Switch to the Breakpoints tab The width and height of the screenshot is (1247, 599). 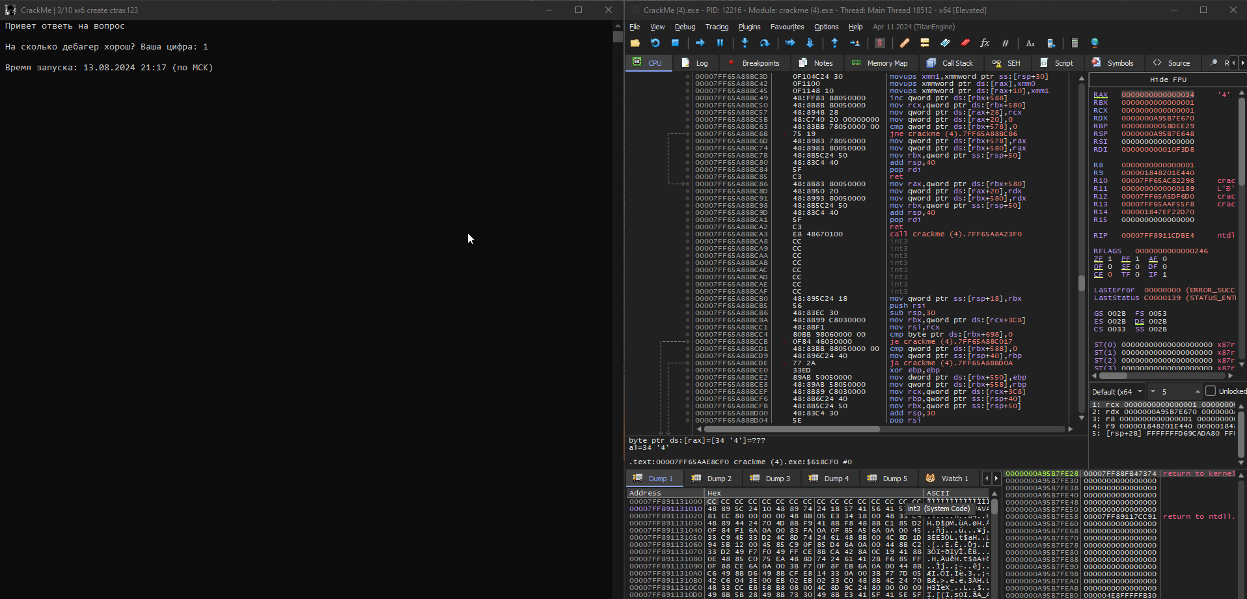point(754,63)
